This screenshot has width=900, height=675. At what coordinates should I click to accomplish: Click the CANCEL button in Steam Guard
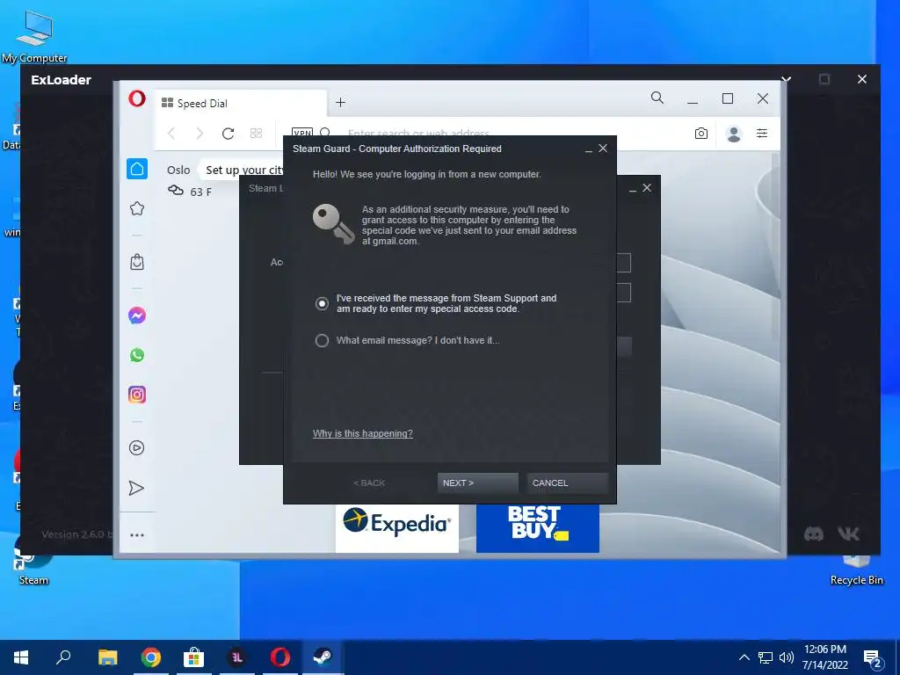(567, 483)
